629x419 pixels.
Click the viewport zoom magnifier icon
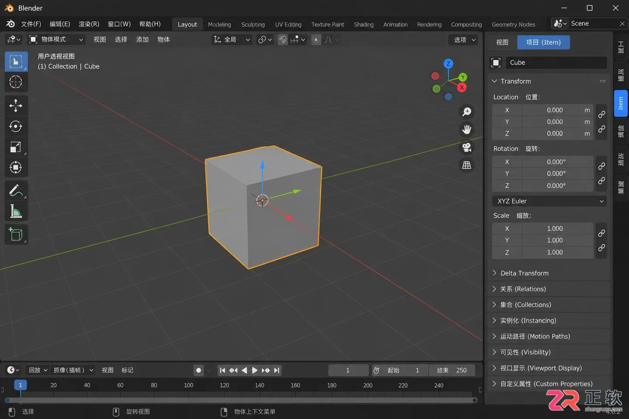(x=467, y=112)
